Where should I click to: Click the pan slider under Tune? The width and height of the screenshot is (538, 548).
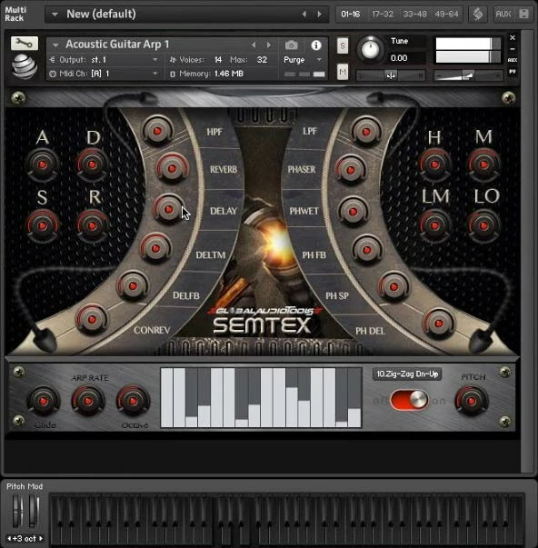pos(391,75)
